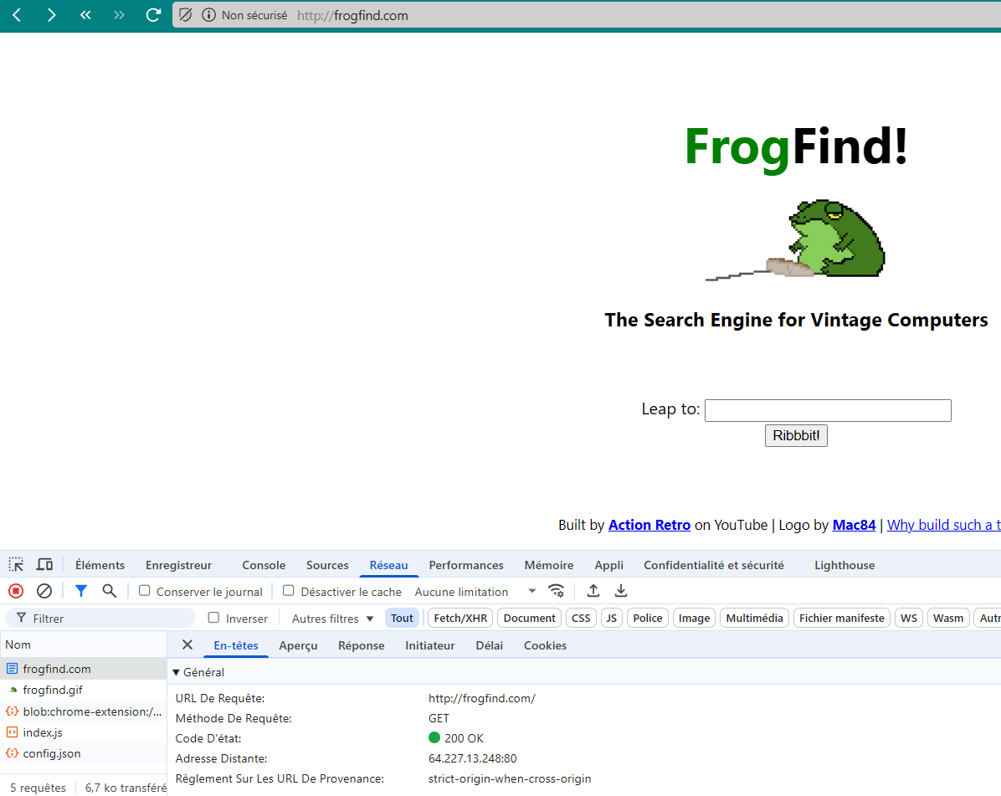The image size is (1001, 796).
Task: Filter requests by Wasm
Action: (x=948, y=618)
